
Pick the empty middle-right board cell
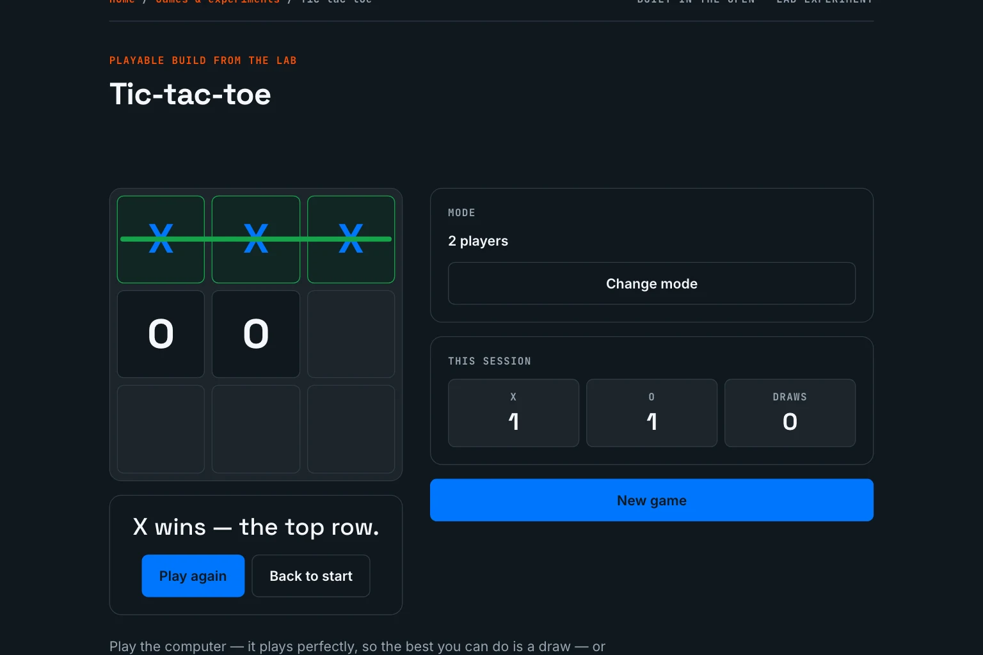click(x=351, y=334)
